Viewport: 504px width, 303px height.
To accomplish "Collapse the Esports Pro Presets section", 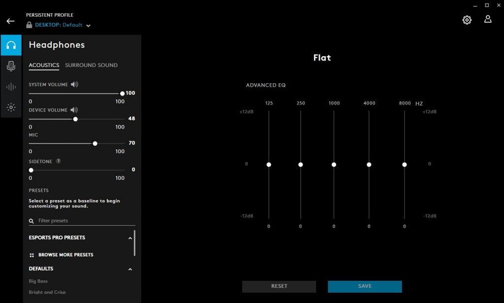I will (x=130, y=238).
